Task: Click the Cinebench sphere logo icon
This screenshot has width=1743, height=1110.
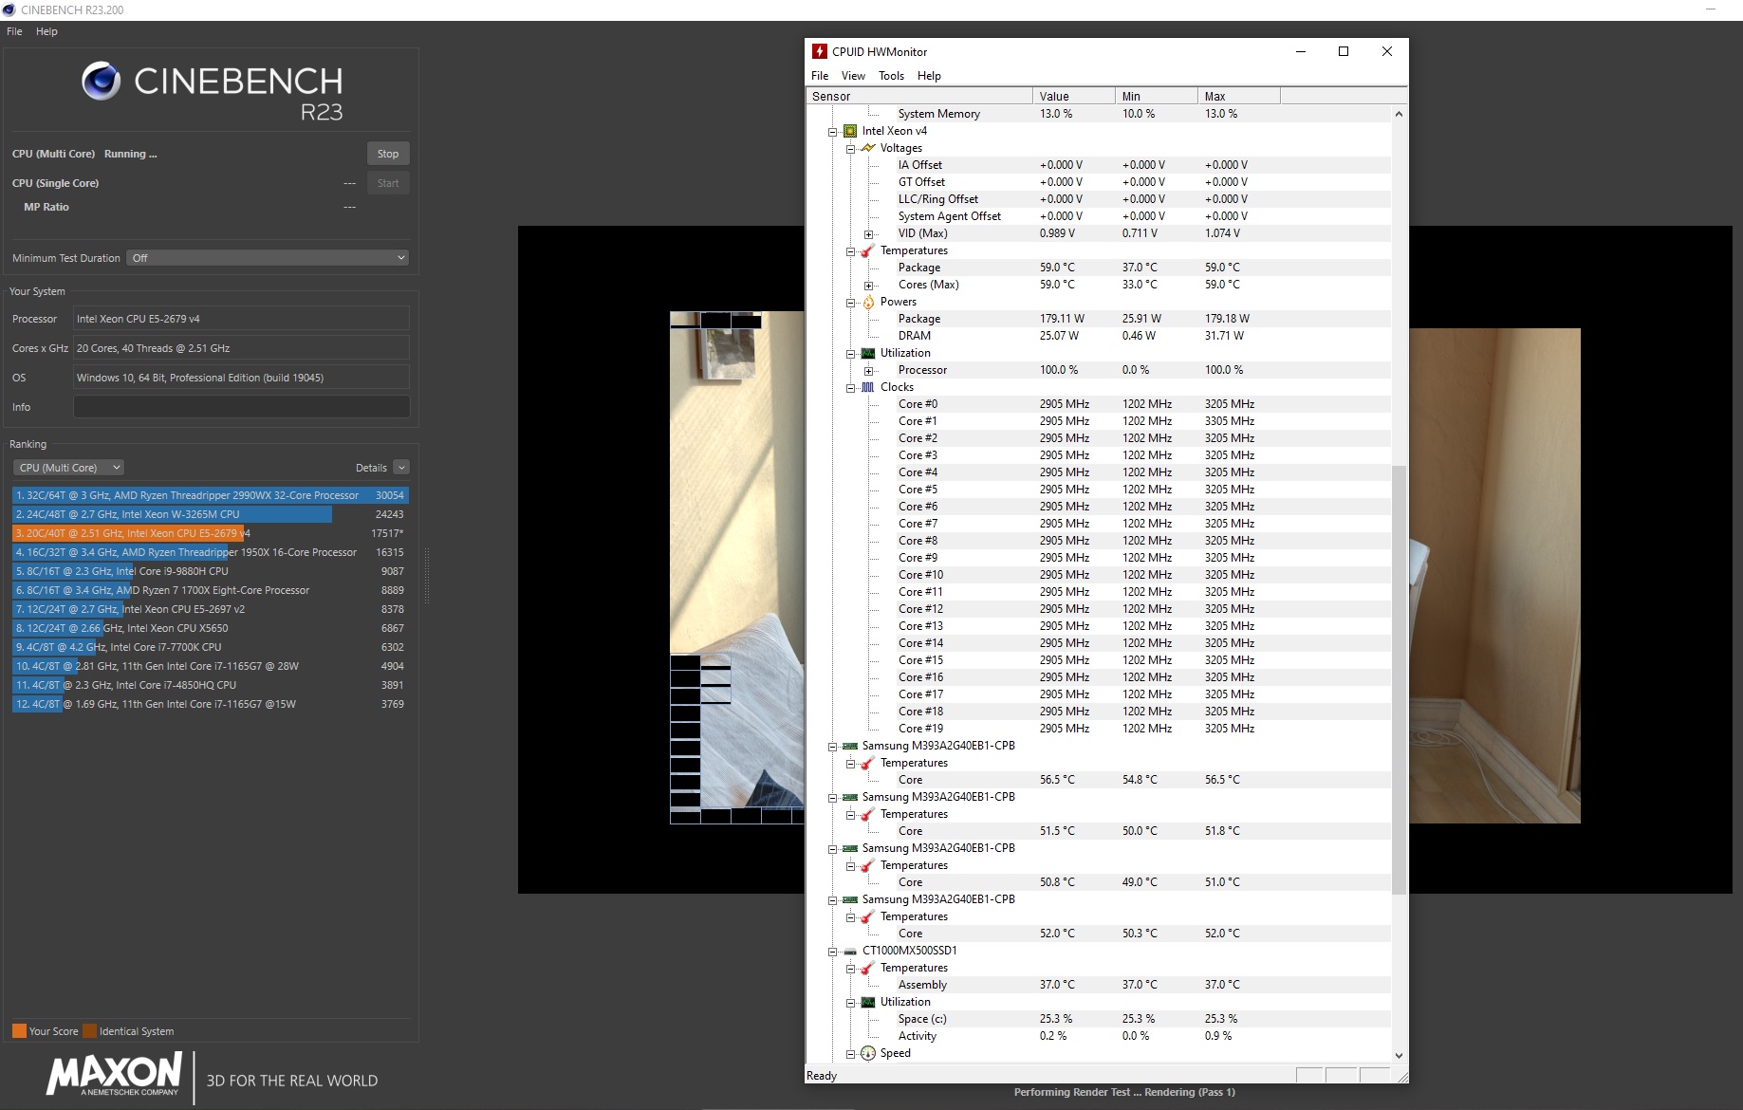Action: pos(102,82)
